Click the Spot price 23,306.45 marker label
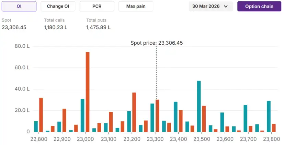This screenshot has width=284, height=145. pyautogui.click(x=157, y=43)
